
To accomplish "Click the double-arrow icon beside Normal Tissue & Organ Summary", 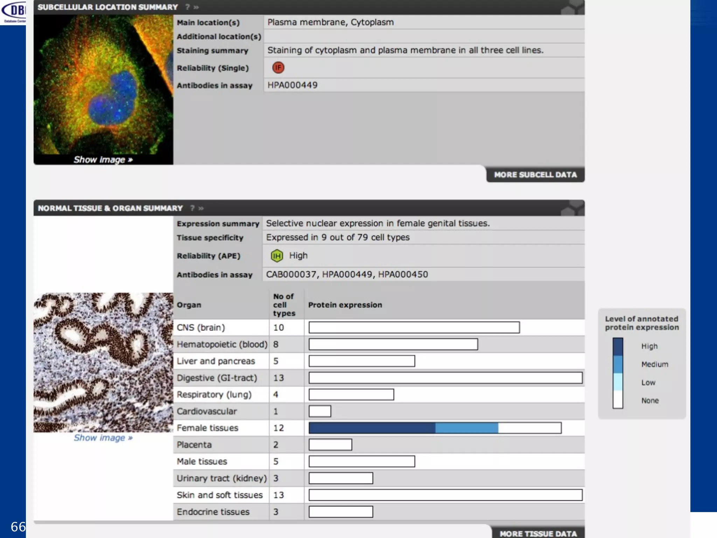I will pos(201,208).
